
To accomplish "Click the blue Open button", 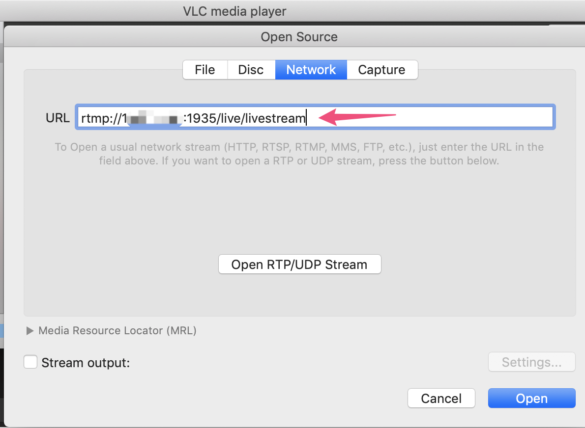I will [x=531, y=399].
